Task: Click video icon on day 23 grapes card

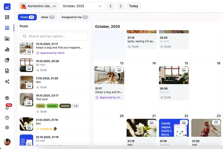Action: tap(216, 122)
